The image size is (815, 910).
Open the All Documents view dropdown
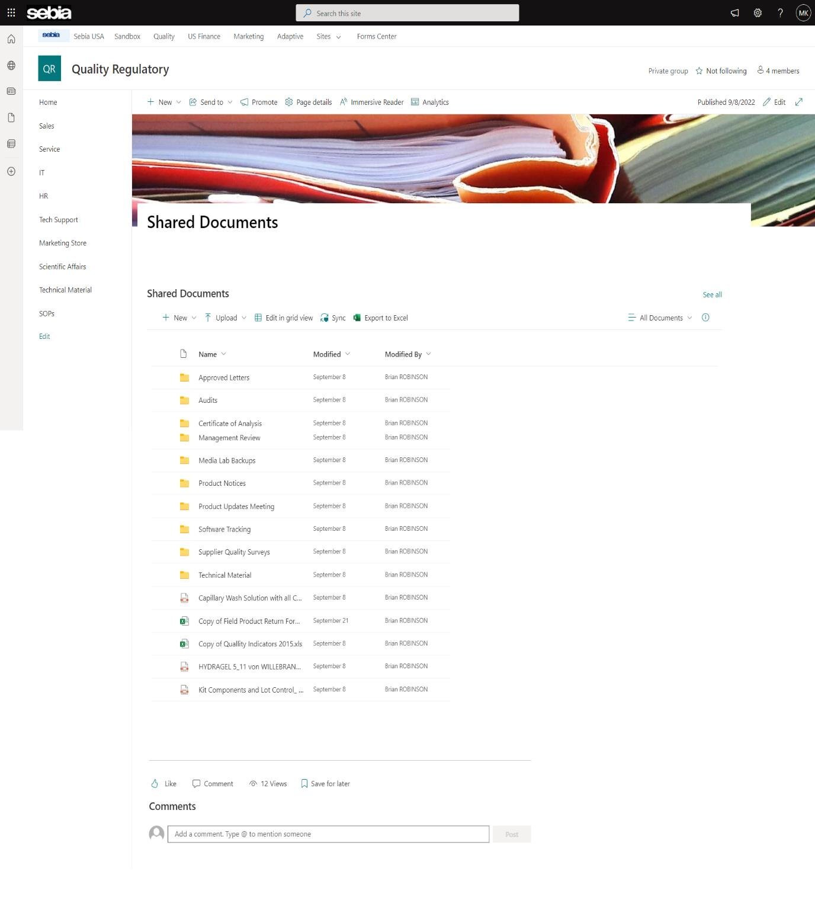[660, 318]
